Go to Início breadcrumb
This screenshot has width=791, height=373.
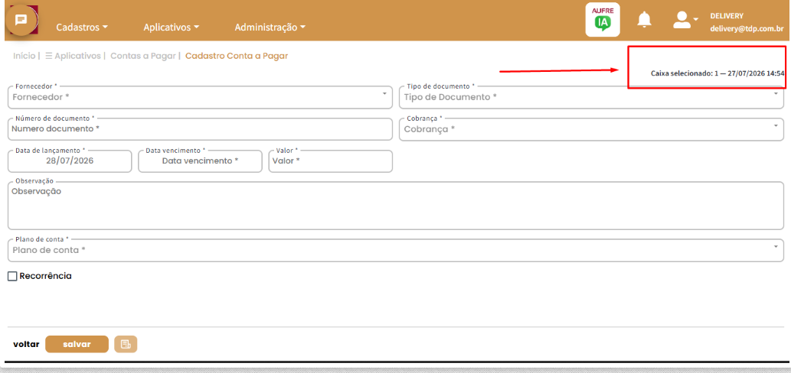(x=25, y=56)
